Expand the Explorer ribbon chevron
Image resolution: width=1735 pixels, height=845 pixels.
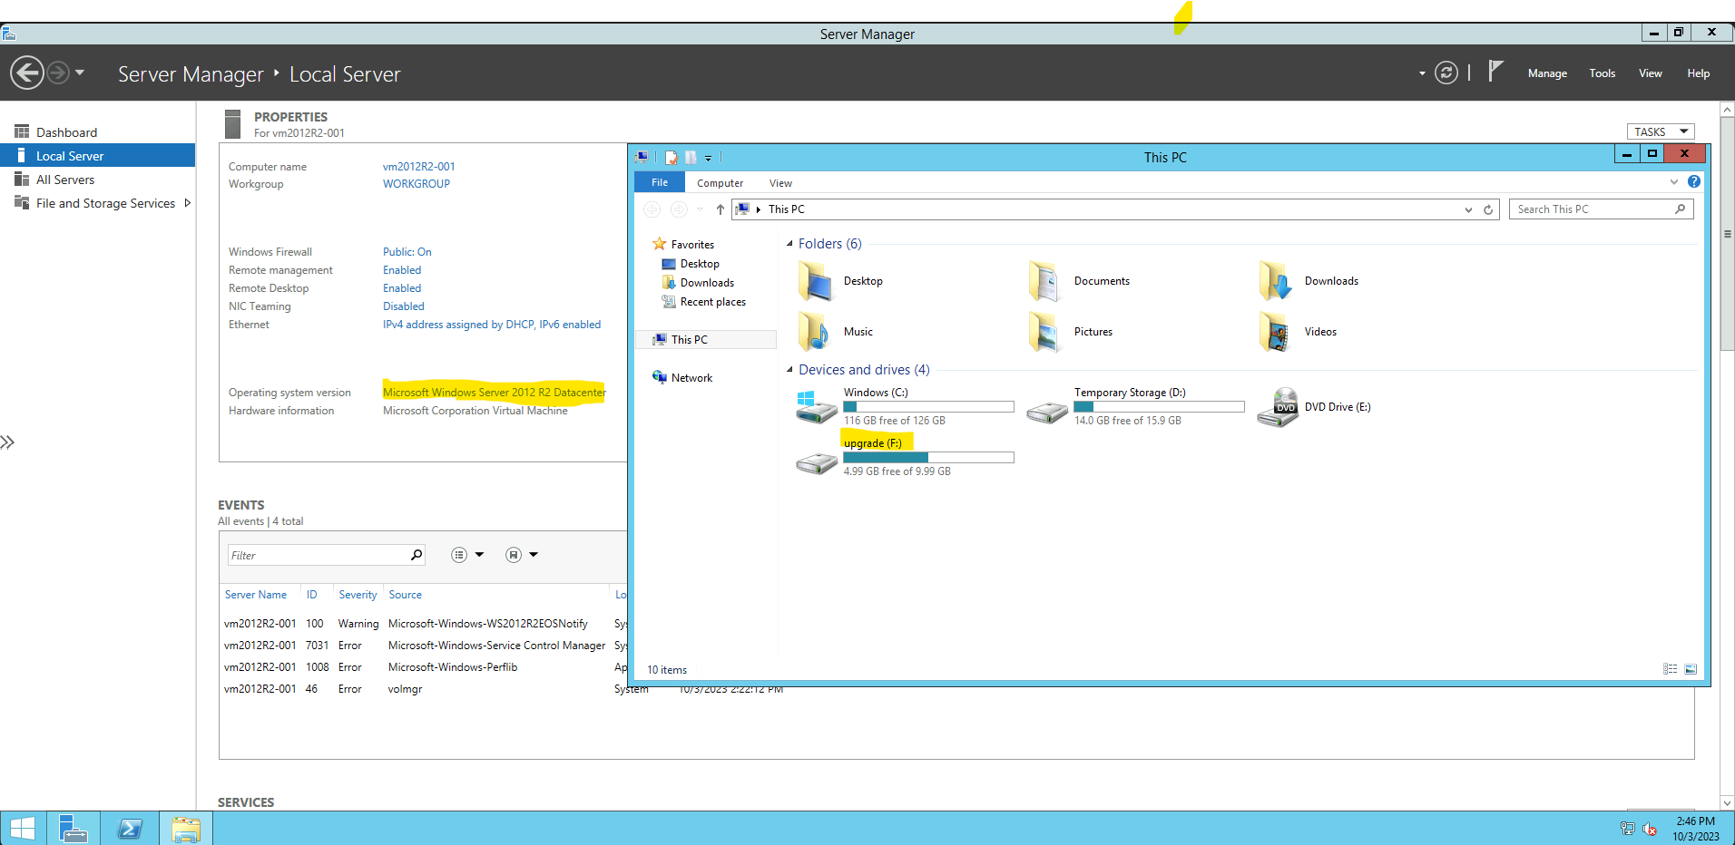1674,182
